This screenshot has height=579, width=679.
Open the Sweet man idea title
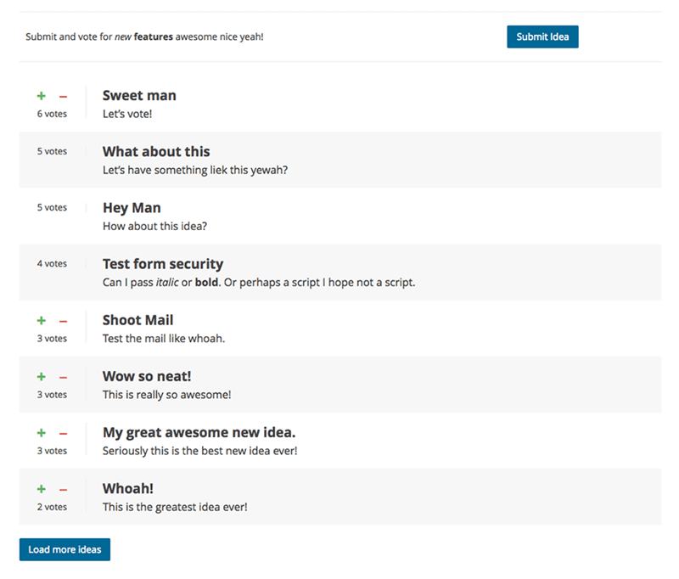tap(139, 96)
